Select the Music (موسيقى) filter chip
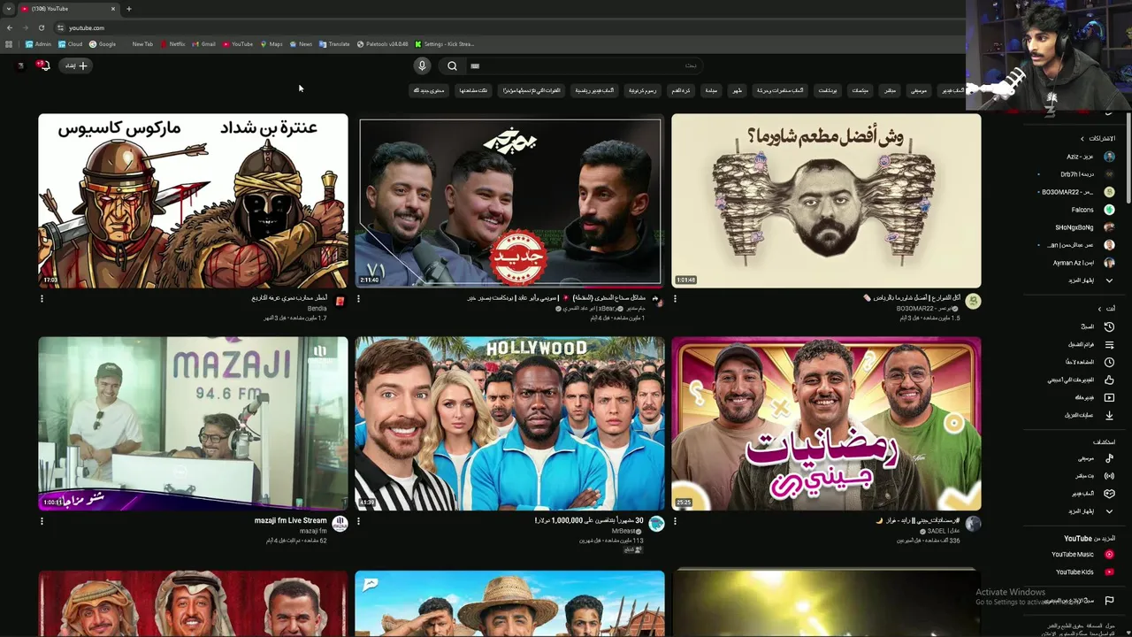1132x637 pixels. [919, 90]
